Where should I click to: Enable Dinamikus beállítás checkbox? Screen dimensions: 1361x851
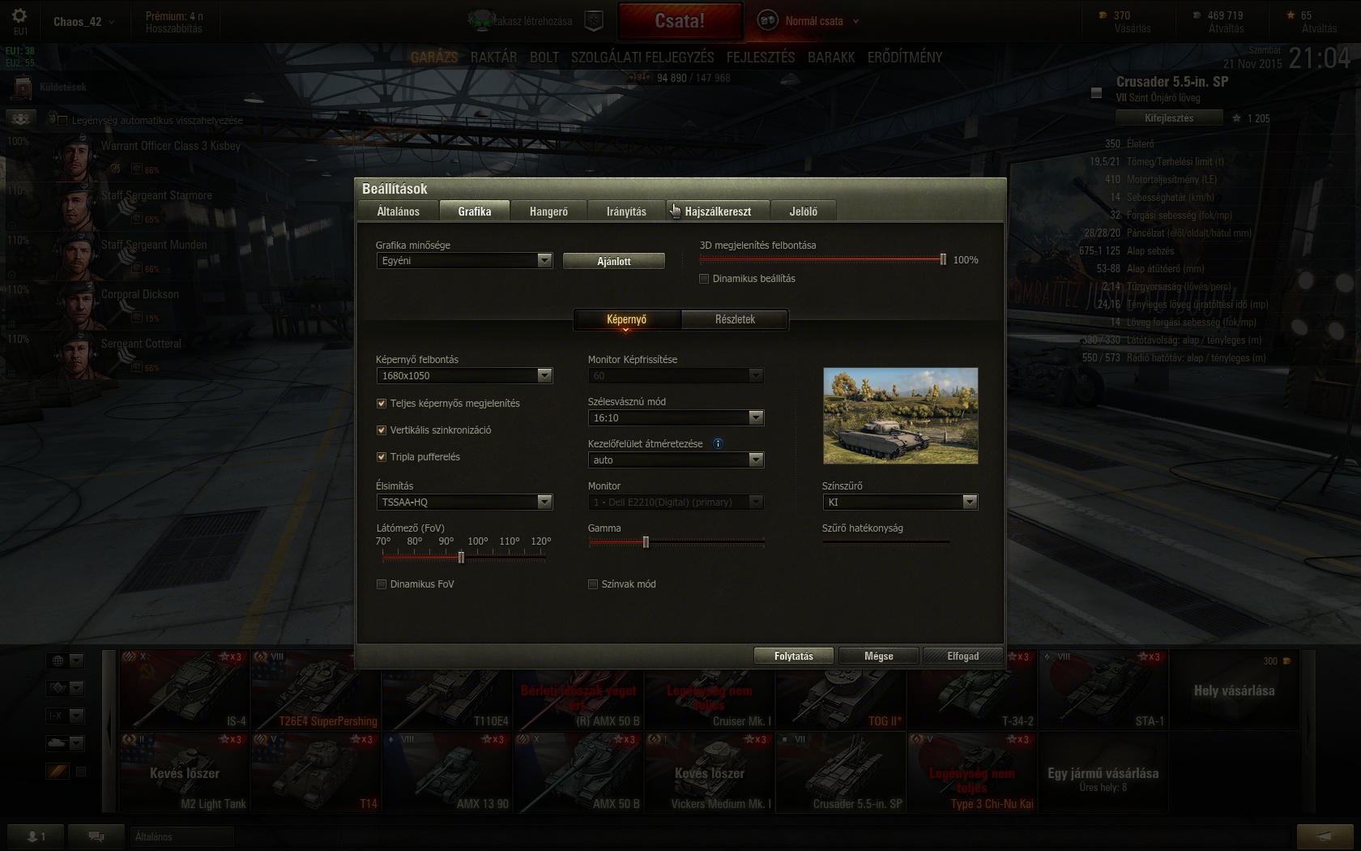point(704,278)
